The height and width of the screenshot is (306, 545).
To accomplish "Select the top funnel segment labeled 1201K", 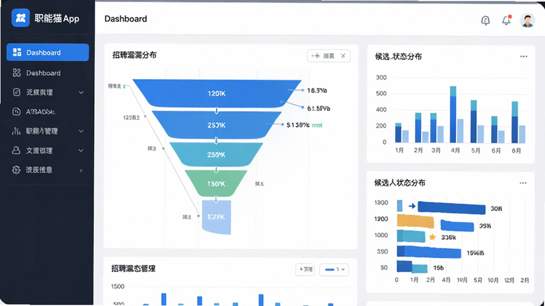I will (217, 93).
